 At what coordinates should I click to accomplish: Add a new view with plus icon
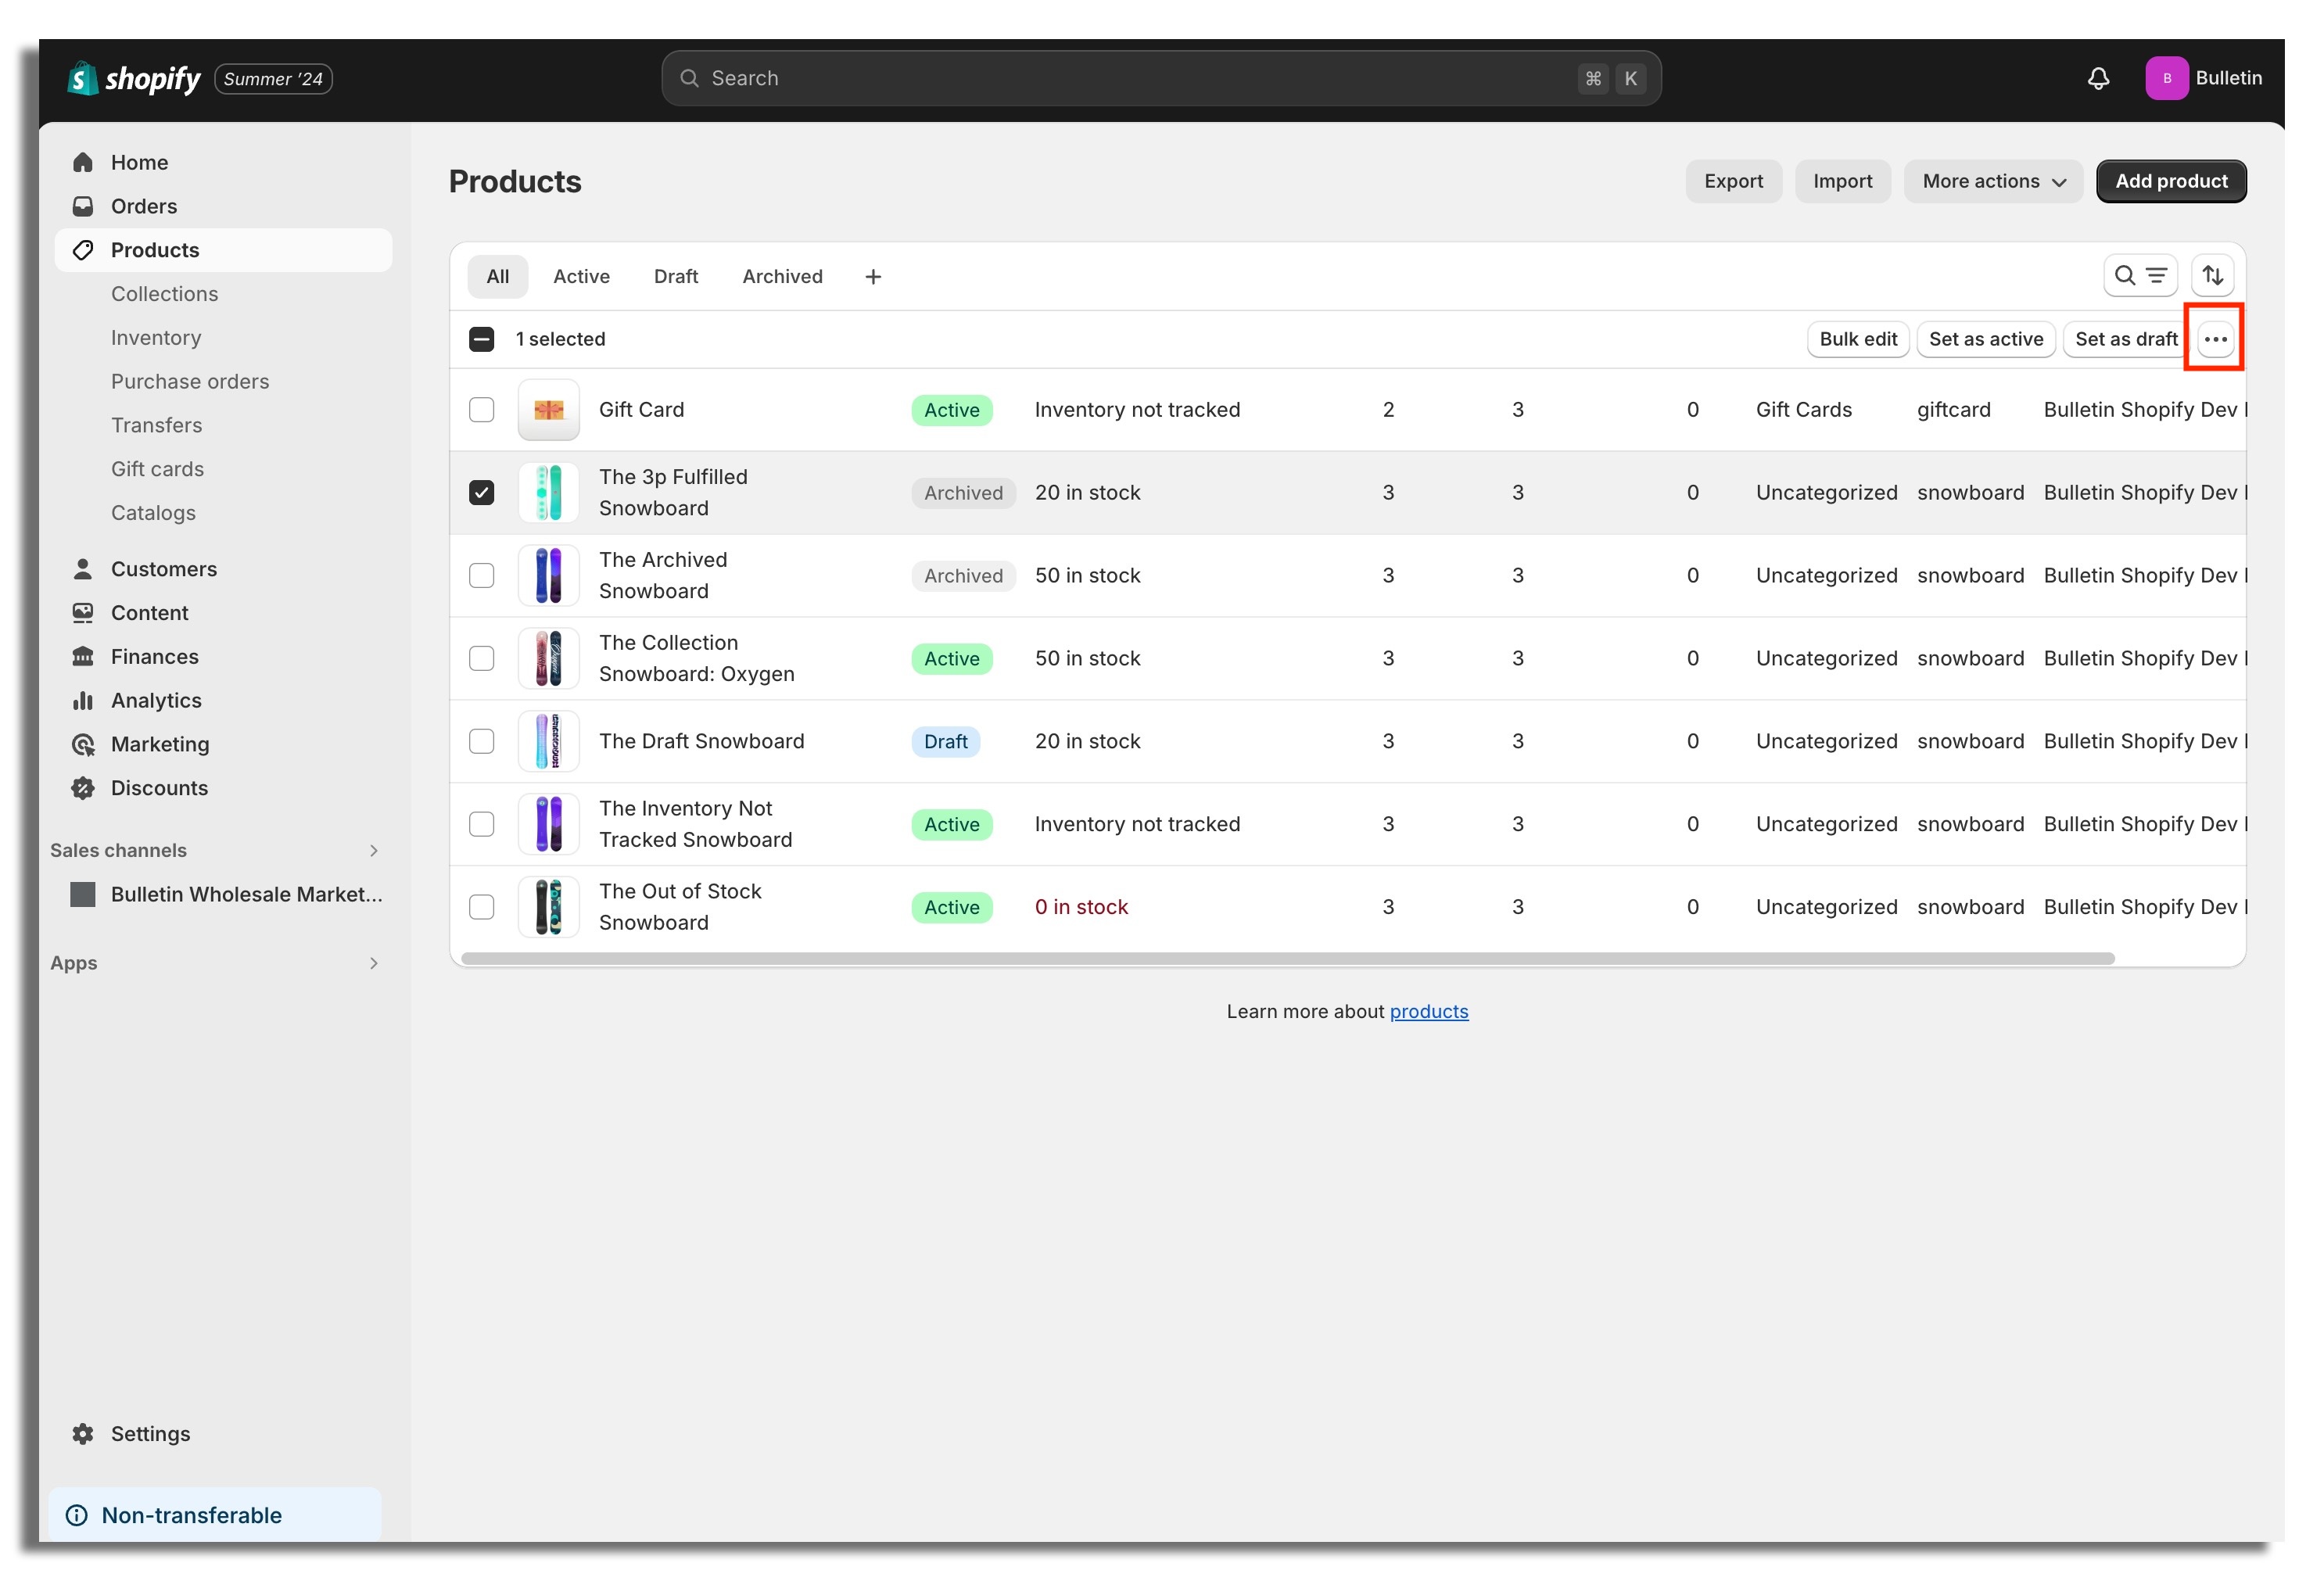873,277
